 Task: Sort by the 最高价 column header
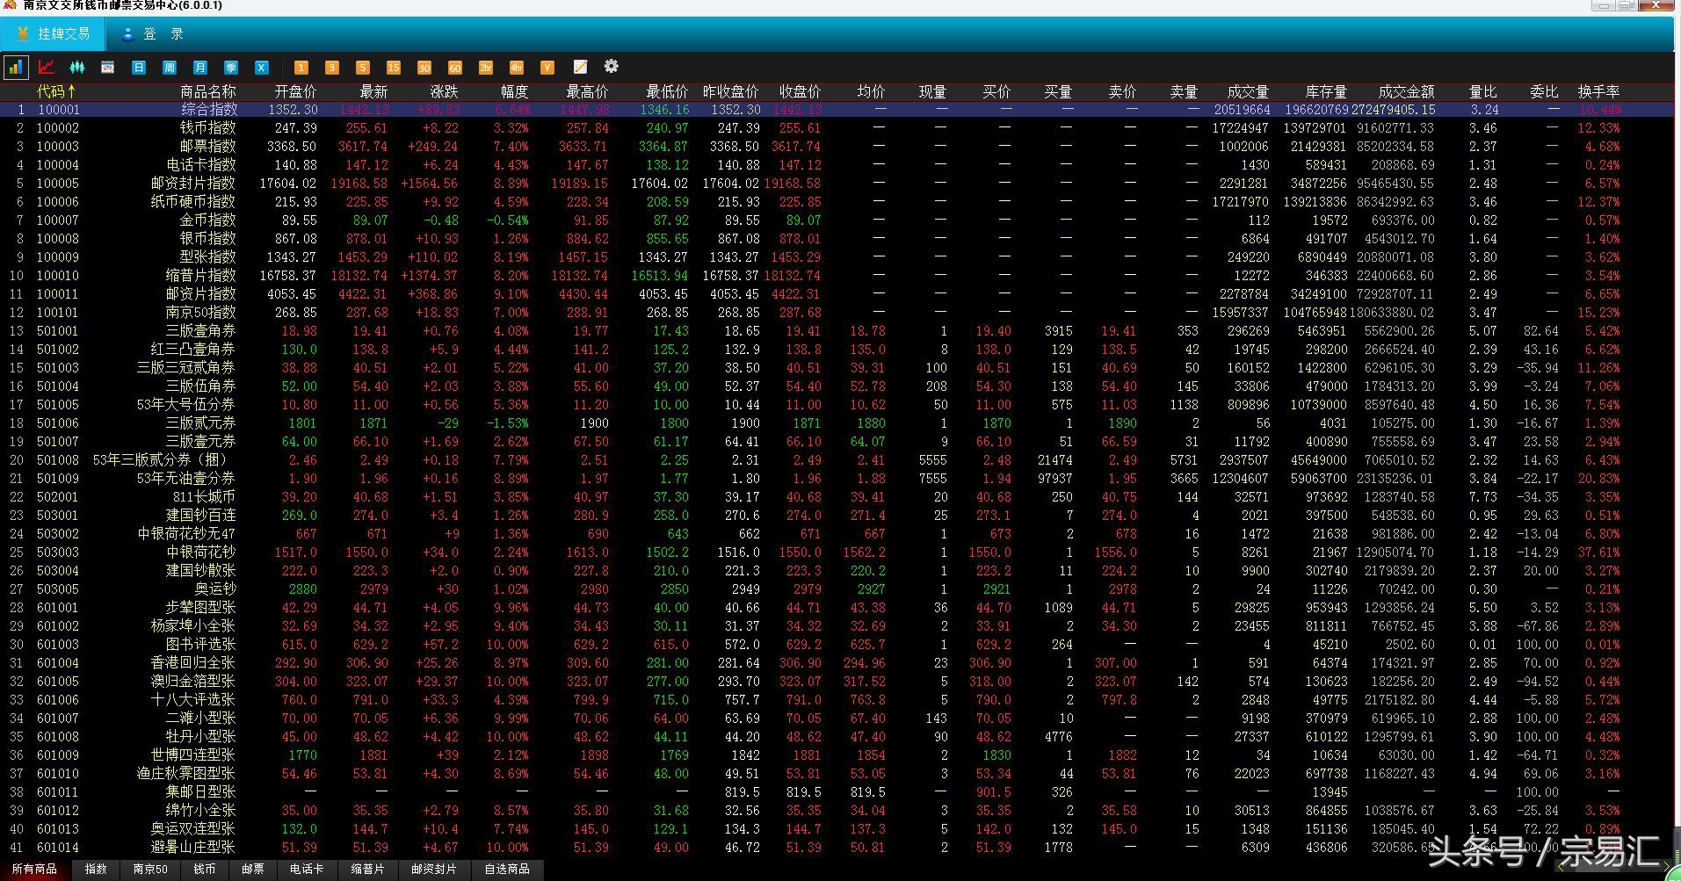[x=587, y=91]
